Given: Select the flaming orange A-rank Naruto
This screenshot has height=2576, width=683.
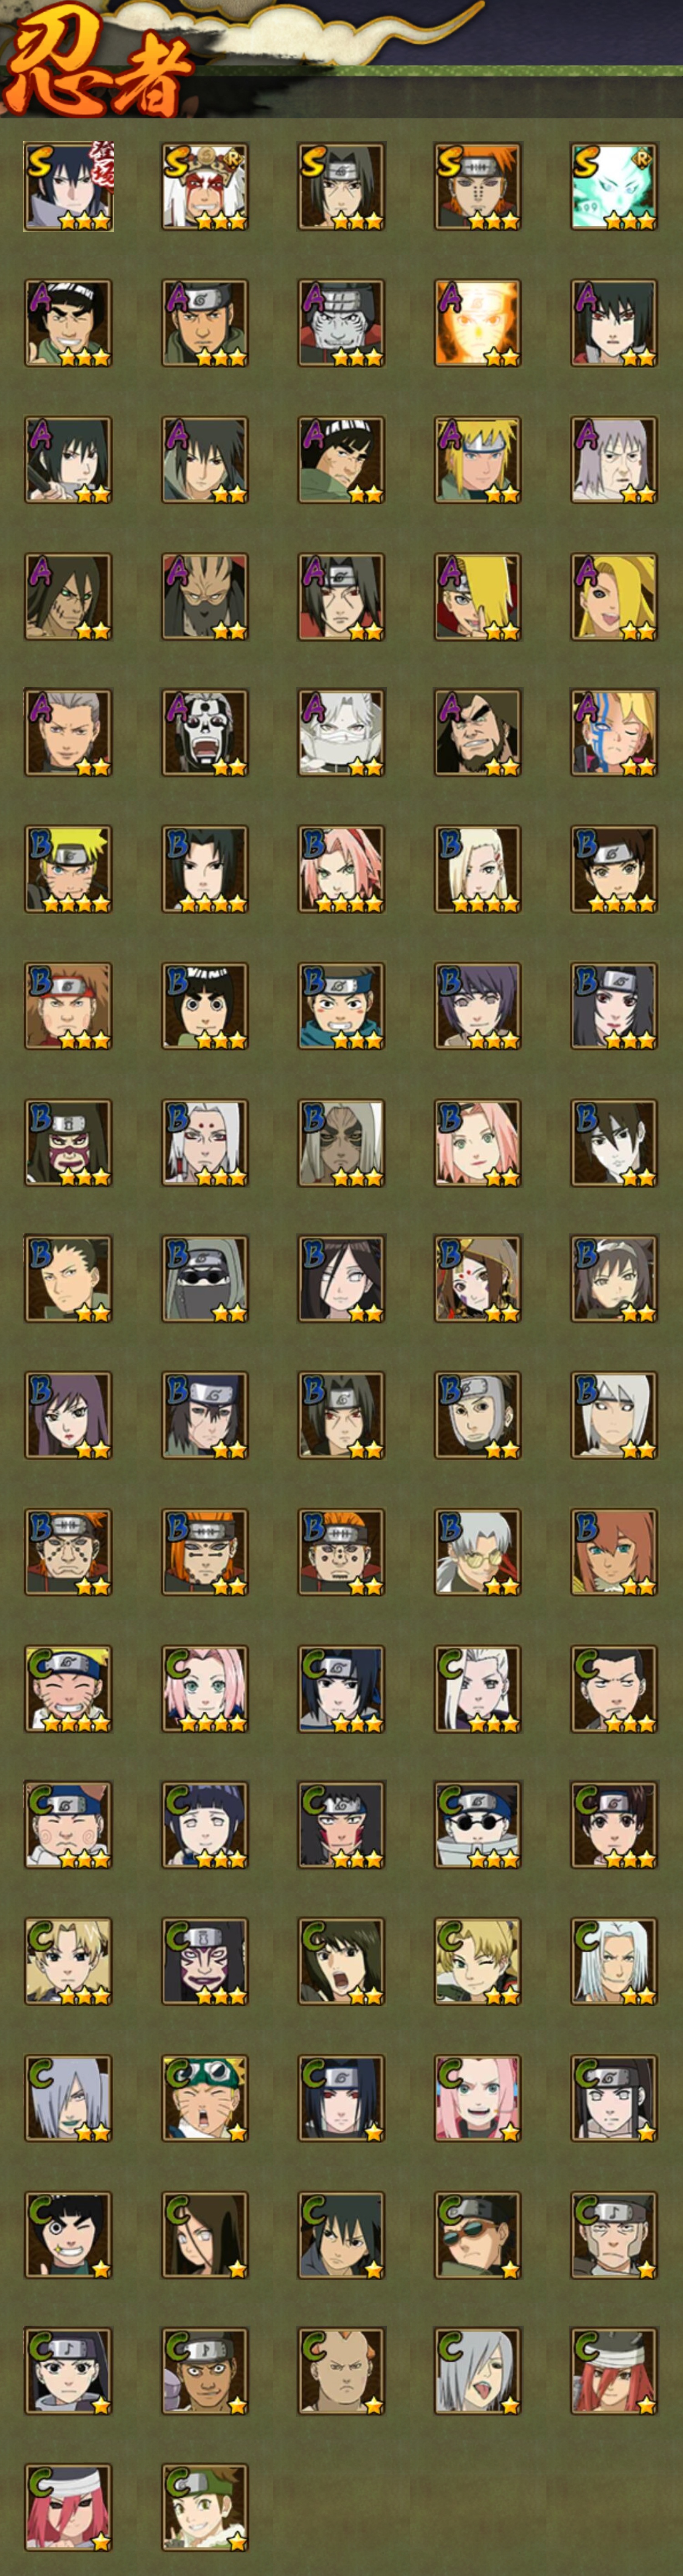Looking at the screenshot, I should coord(478,323).
